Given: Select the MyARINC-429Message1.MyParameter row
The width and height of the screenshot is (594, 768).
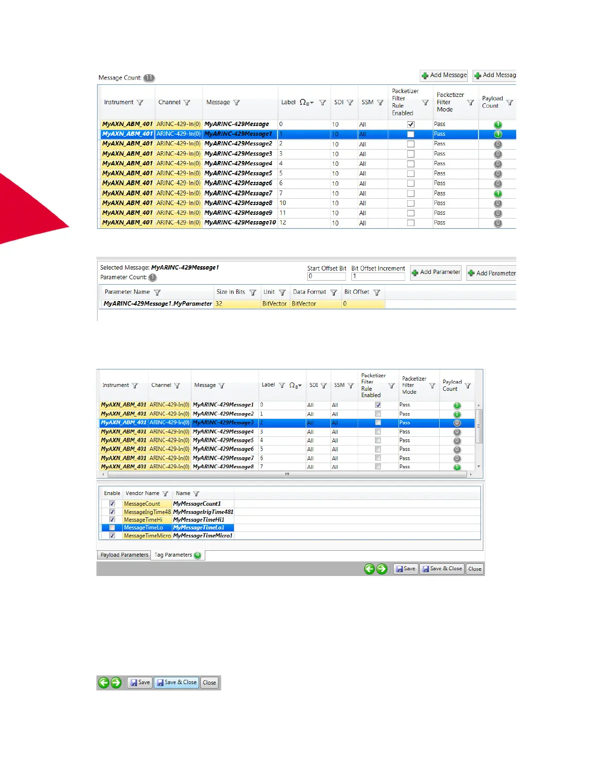Looking at the screenshot, I should [243, 304].
